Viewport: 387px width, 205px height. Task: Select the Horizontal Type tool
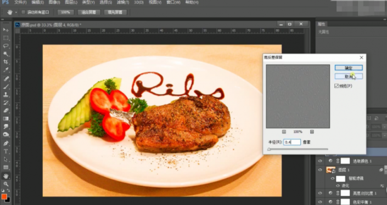5,151
